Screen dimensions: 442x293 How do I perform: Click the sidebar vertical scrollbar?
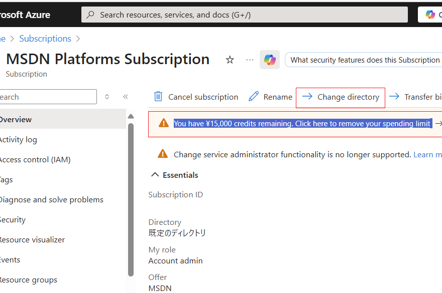[131, 200]
